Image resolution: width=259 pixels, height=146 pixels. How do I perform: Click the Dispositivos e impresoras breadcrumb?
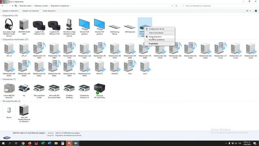[x=60, y=6]
